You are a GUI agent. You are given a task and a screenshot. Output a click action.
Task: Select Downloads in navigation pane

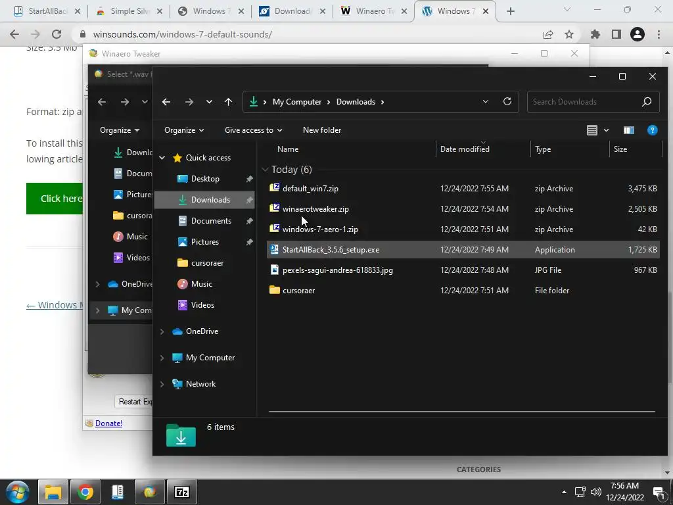coord(204,200)
